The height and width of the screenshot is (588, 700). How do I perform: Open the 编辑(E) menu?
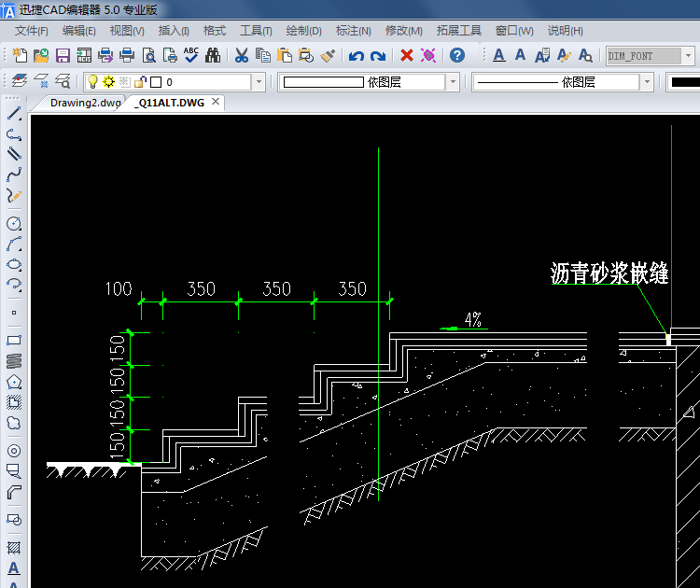click(x=79, y=31)
